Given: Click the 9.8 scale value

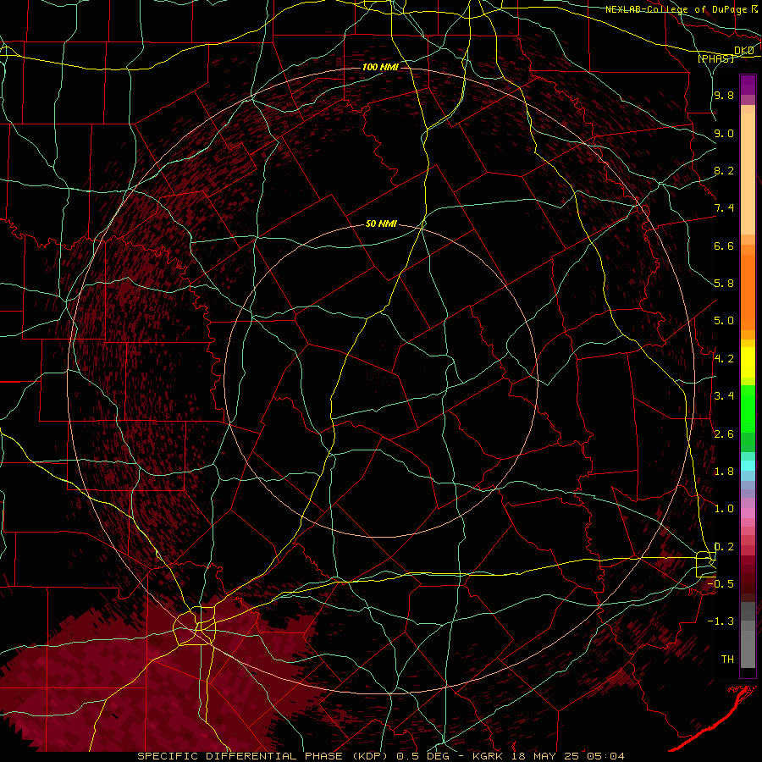Looking at the screenshot, I should tap(724, 95).
